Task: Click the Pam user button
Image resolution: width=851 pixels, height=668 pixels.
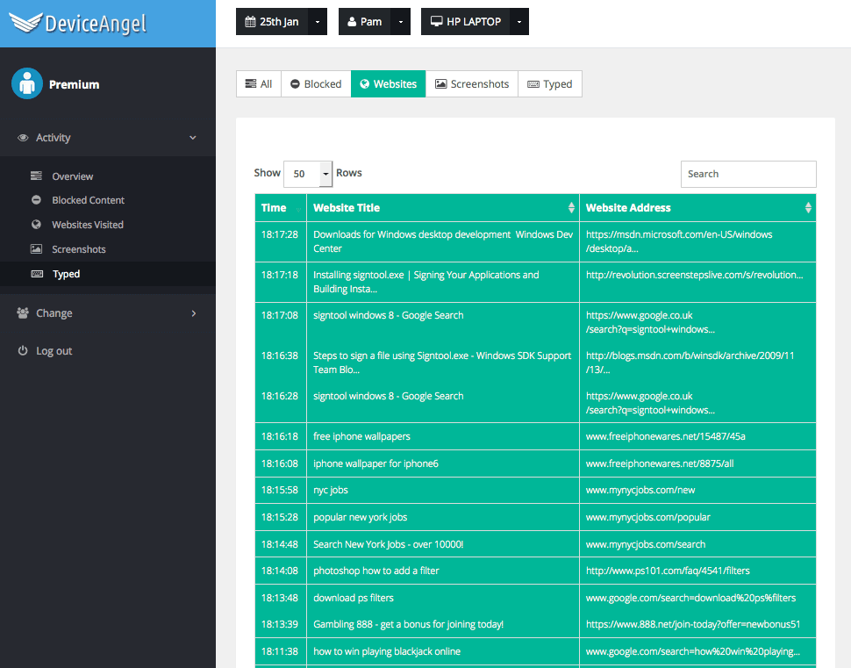Action: 365,22
